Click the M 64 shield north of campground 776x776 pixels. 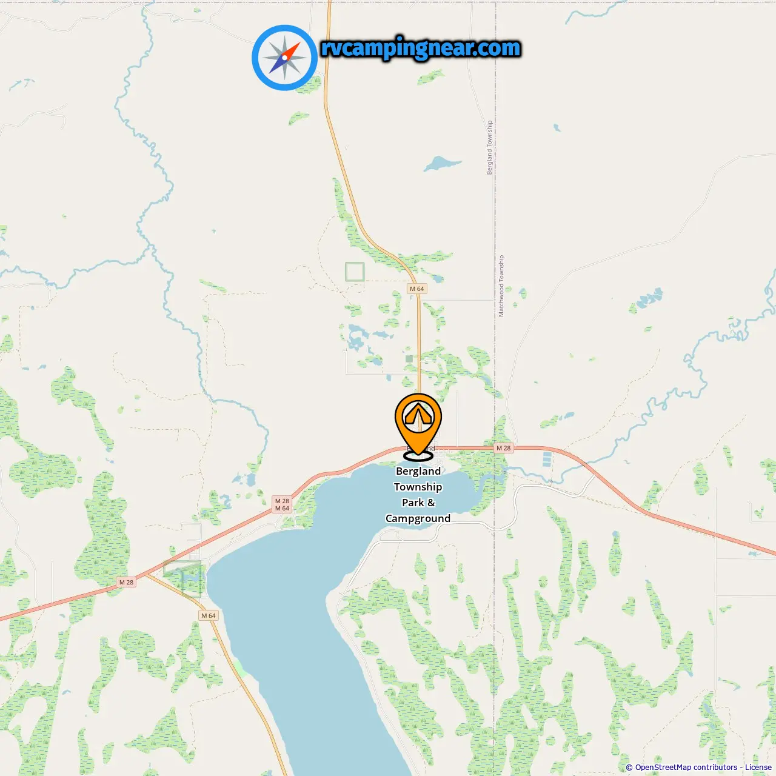coord(417,289)
